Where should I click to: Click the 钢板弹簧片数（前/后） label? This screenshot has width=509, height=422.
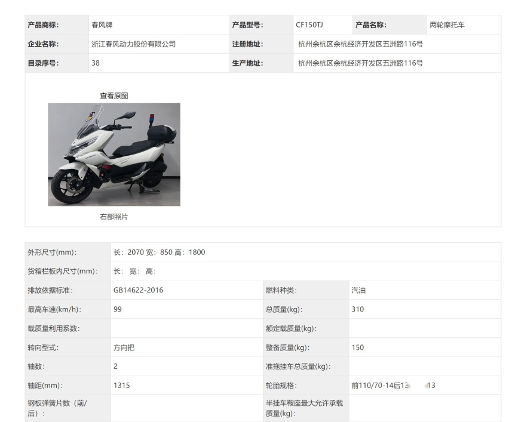(57, 408)
